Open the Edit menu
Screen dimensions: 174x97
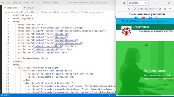pyautogui.click(x=8, y=2)
